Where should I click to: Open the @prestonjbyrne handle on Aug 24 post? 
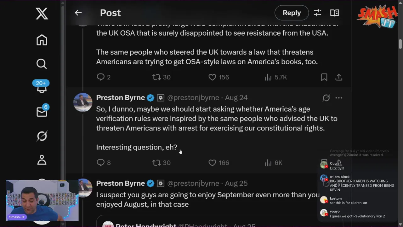[193, 98]
